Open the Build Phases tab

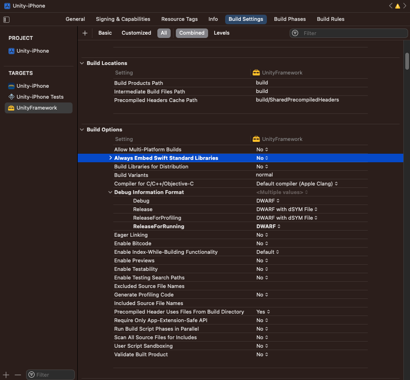click(290, 19)
